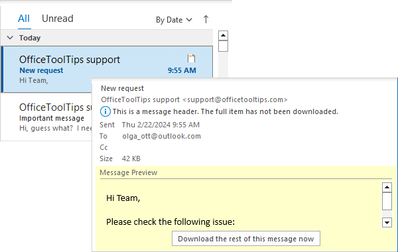Click the sent date Thu 2/22/2024 9:55 AM

[x=161, y=125]
